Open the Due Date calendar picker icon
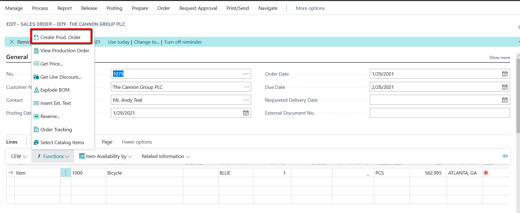This screenshot has height=213, width=520. 505,87
